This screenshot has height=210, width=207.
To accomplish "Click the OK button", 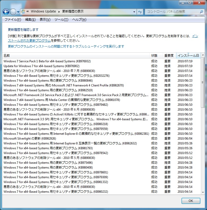I will pos(191,201).
